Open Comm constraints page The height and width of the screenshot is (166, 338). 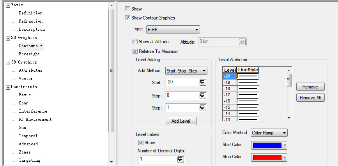coord(24,103)
